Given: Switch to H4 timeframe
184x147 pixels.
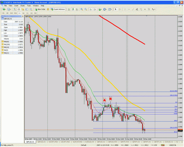Looking at the screenshot, I should coord(23,13).
